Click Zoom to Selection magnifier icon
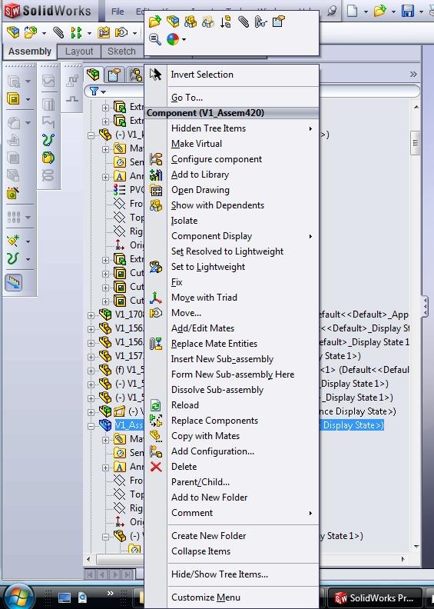 pyautogui.click(x=154, y=39)
